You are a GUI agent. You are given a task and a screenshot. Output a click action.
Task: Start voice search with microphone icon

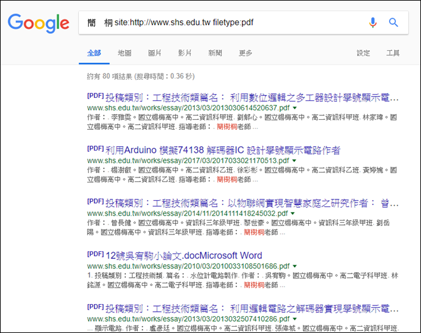(x=373, y=23)
